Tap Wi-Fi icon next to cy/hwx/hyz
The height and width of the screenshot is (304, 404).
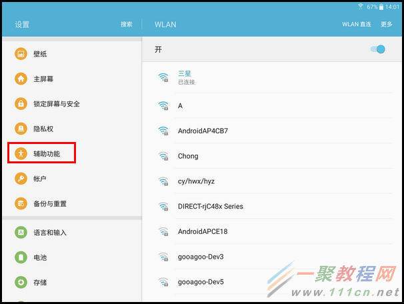coord(163,181)
